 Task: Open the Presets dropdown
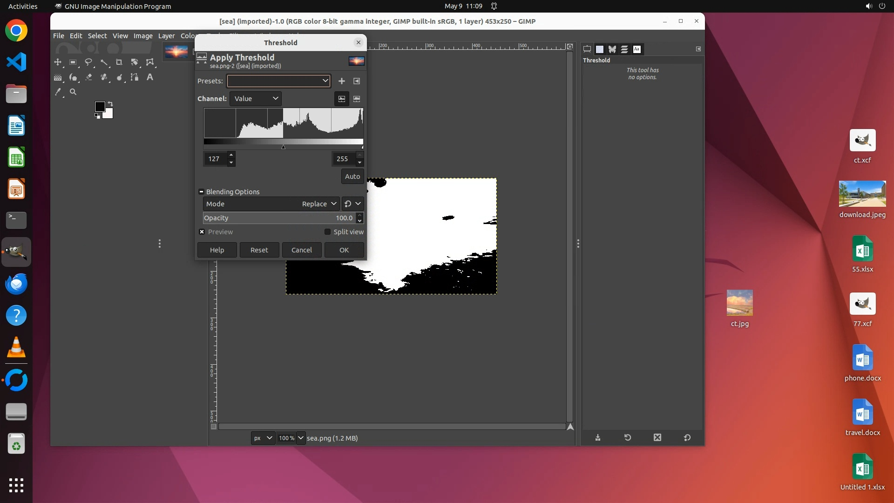pos(278,81)
